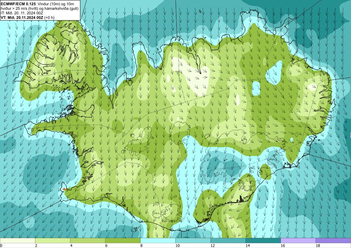Click legend scale label "12"
The image size is (351, 248).
(x=213, y=246)
